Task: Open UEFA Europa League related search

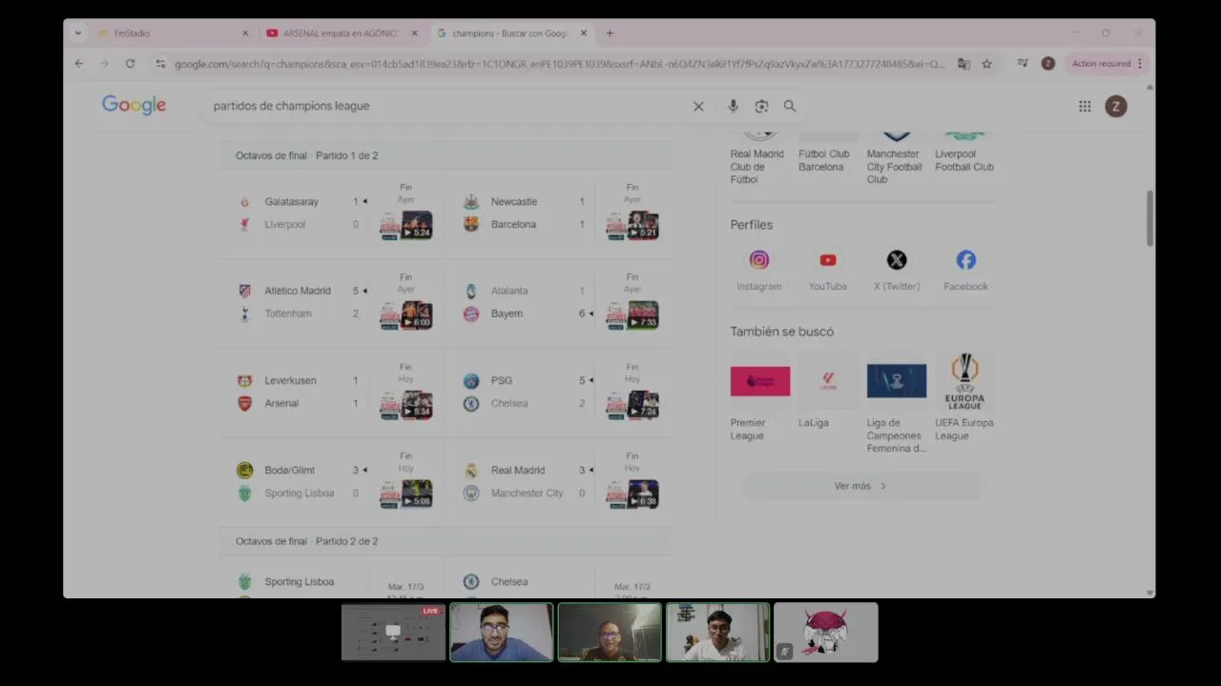Action: 964,397
